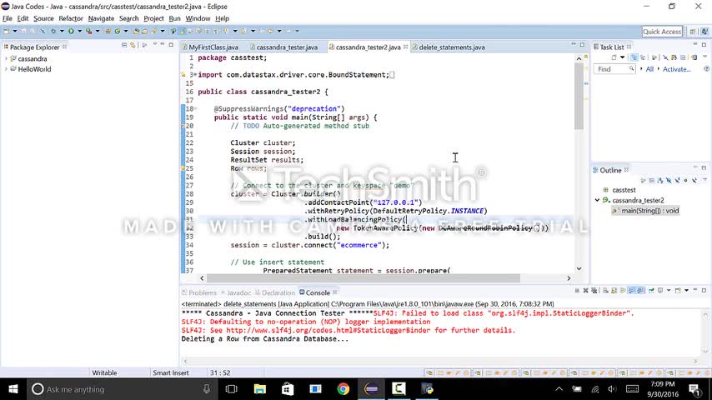712x400 pixels.
Task: Click the Find field in Task List
Action: 614,69
